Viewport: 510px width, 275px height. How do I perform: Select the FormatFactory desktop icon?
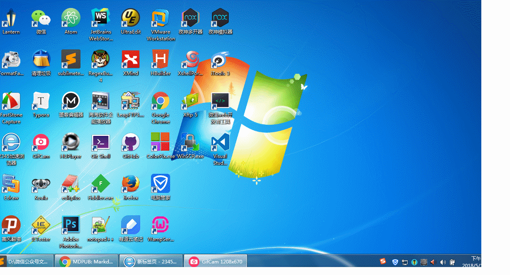click(11, 63)
